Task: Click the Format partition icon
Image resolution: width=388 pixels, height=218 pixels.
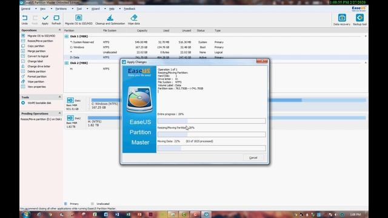Action: [23, 76]
